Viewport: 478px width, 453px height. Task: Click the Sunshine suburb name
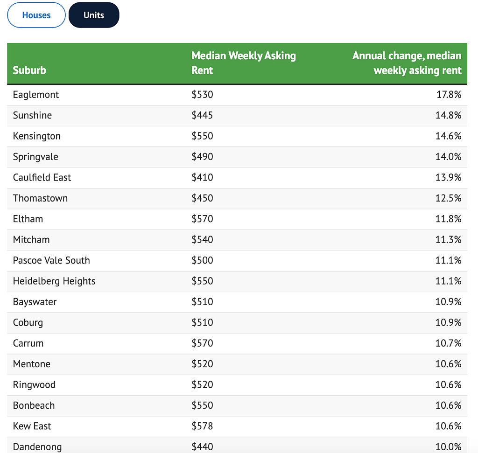pos(32,115)
